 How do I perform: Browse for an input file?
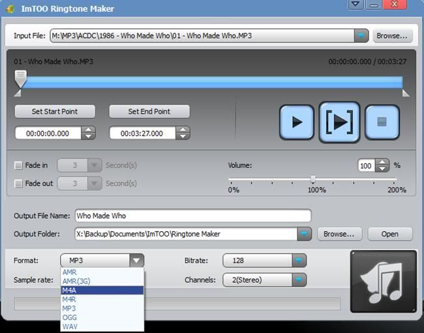(393, 36)
